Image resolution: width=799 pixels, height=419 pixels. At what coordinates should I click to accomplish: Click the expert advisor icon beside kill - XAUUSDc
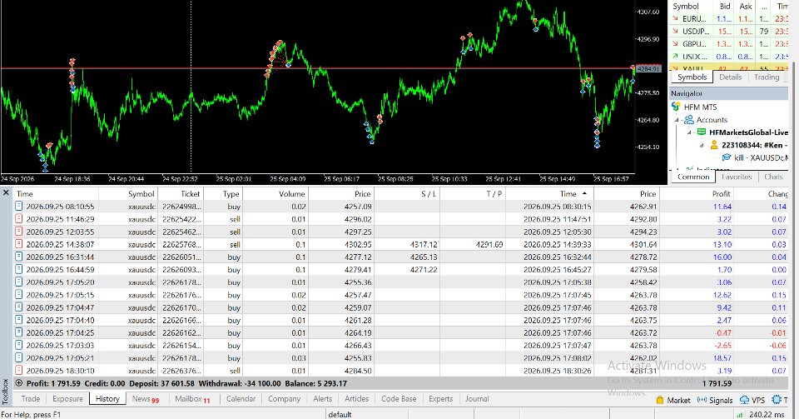pos(726,157)
